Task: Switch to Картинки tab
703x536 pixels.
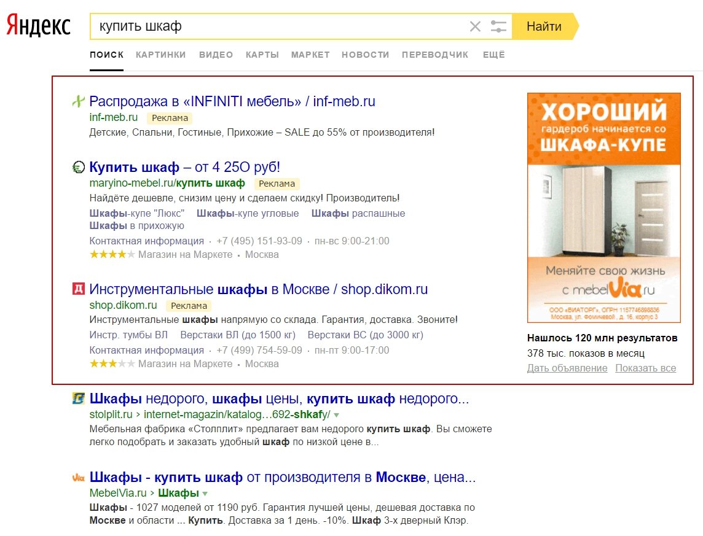Action: point(161,55)
